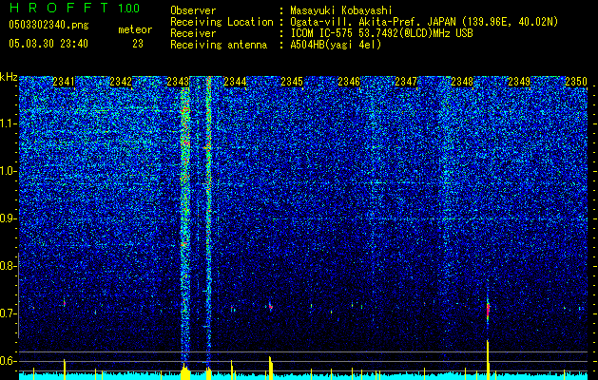
Task: Click the meteor count value 23
Action: click(138, 44)
